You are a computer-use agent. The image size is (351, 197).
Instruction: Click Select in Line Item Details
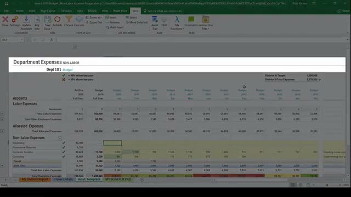(132, 18)
